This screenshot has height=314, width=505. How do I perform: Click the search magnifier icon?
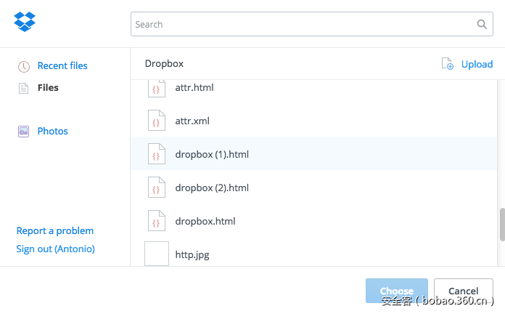click(482, 24)
